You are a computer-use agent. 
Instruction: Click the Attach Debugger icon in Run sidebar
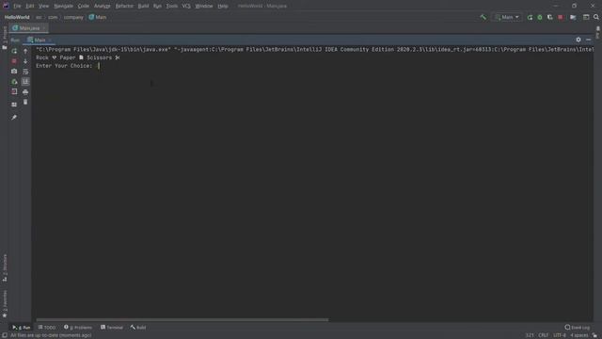tap(14, 82)
